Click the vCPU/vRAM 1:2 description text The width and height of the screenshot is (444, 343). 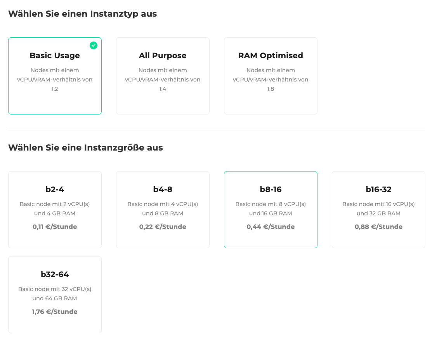pyautogui.click(x=55, y=80)
